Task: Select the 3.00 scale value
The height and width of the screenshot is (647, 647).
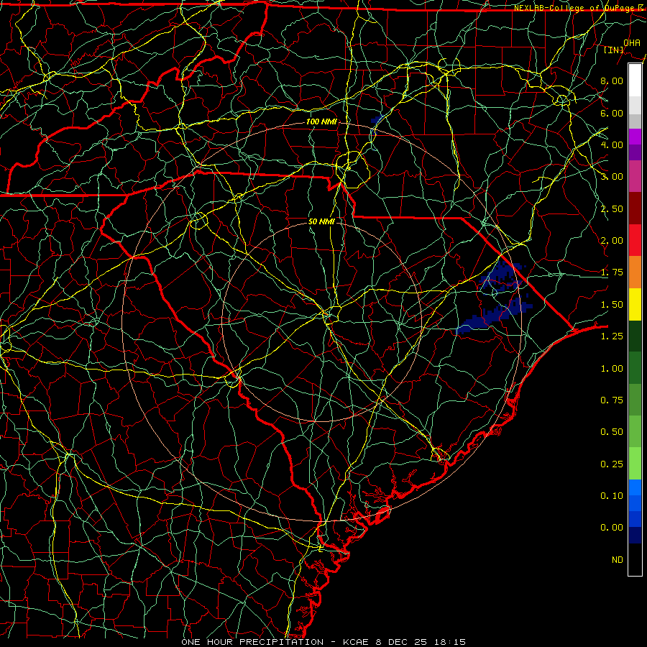Action: (612, 177)
